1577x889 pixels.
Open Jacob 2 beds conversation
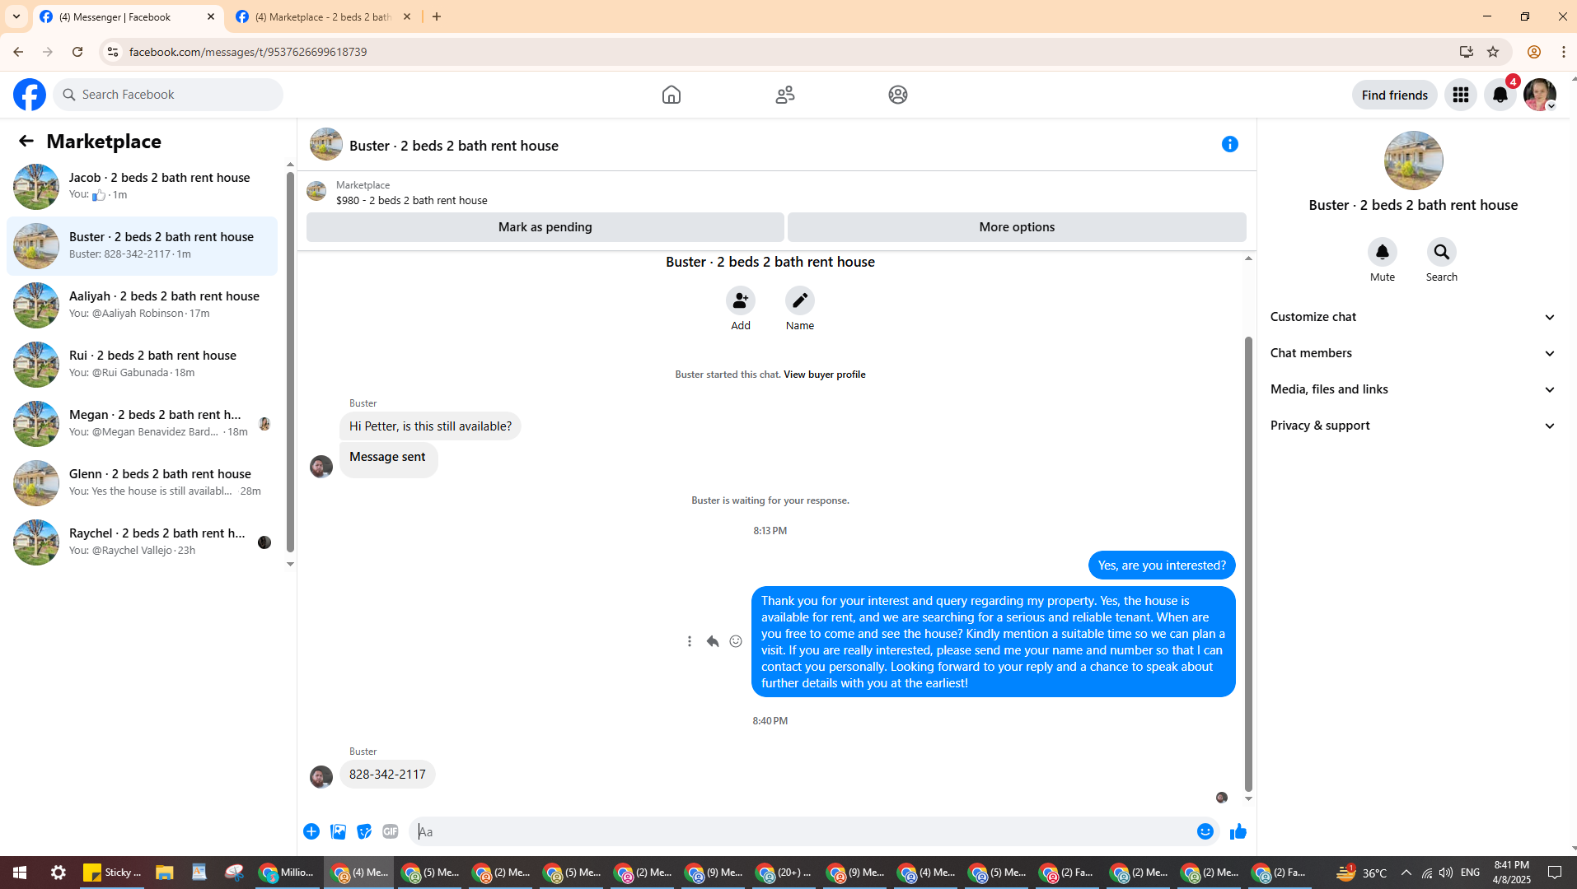coord(143,186)
